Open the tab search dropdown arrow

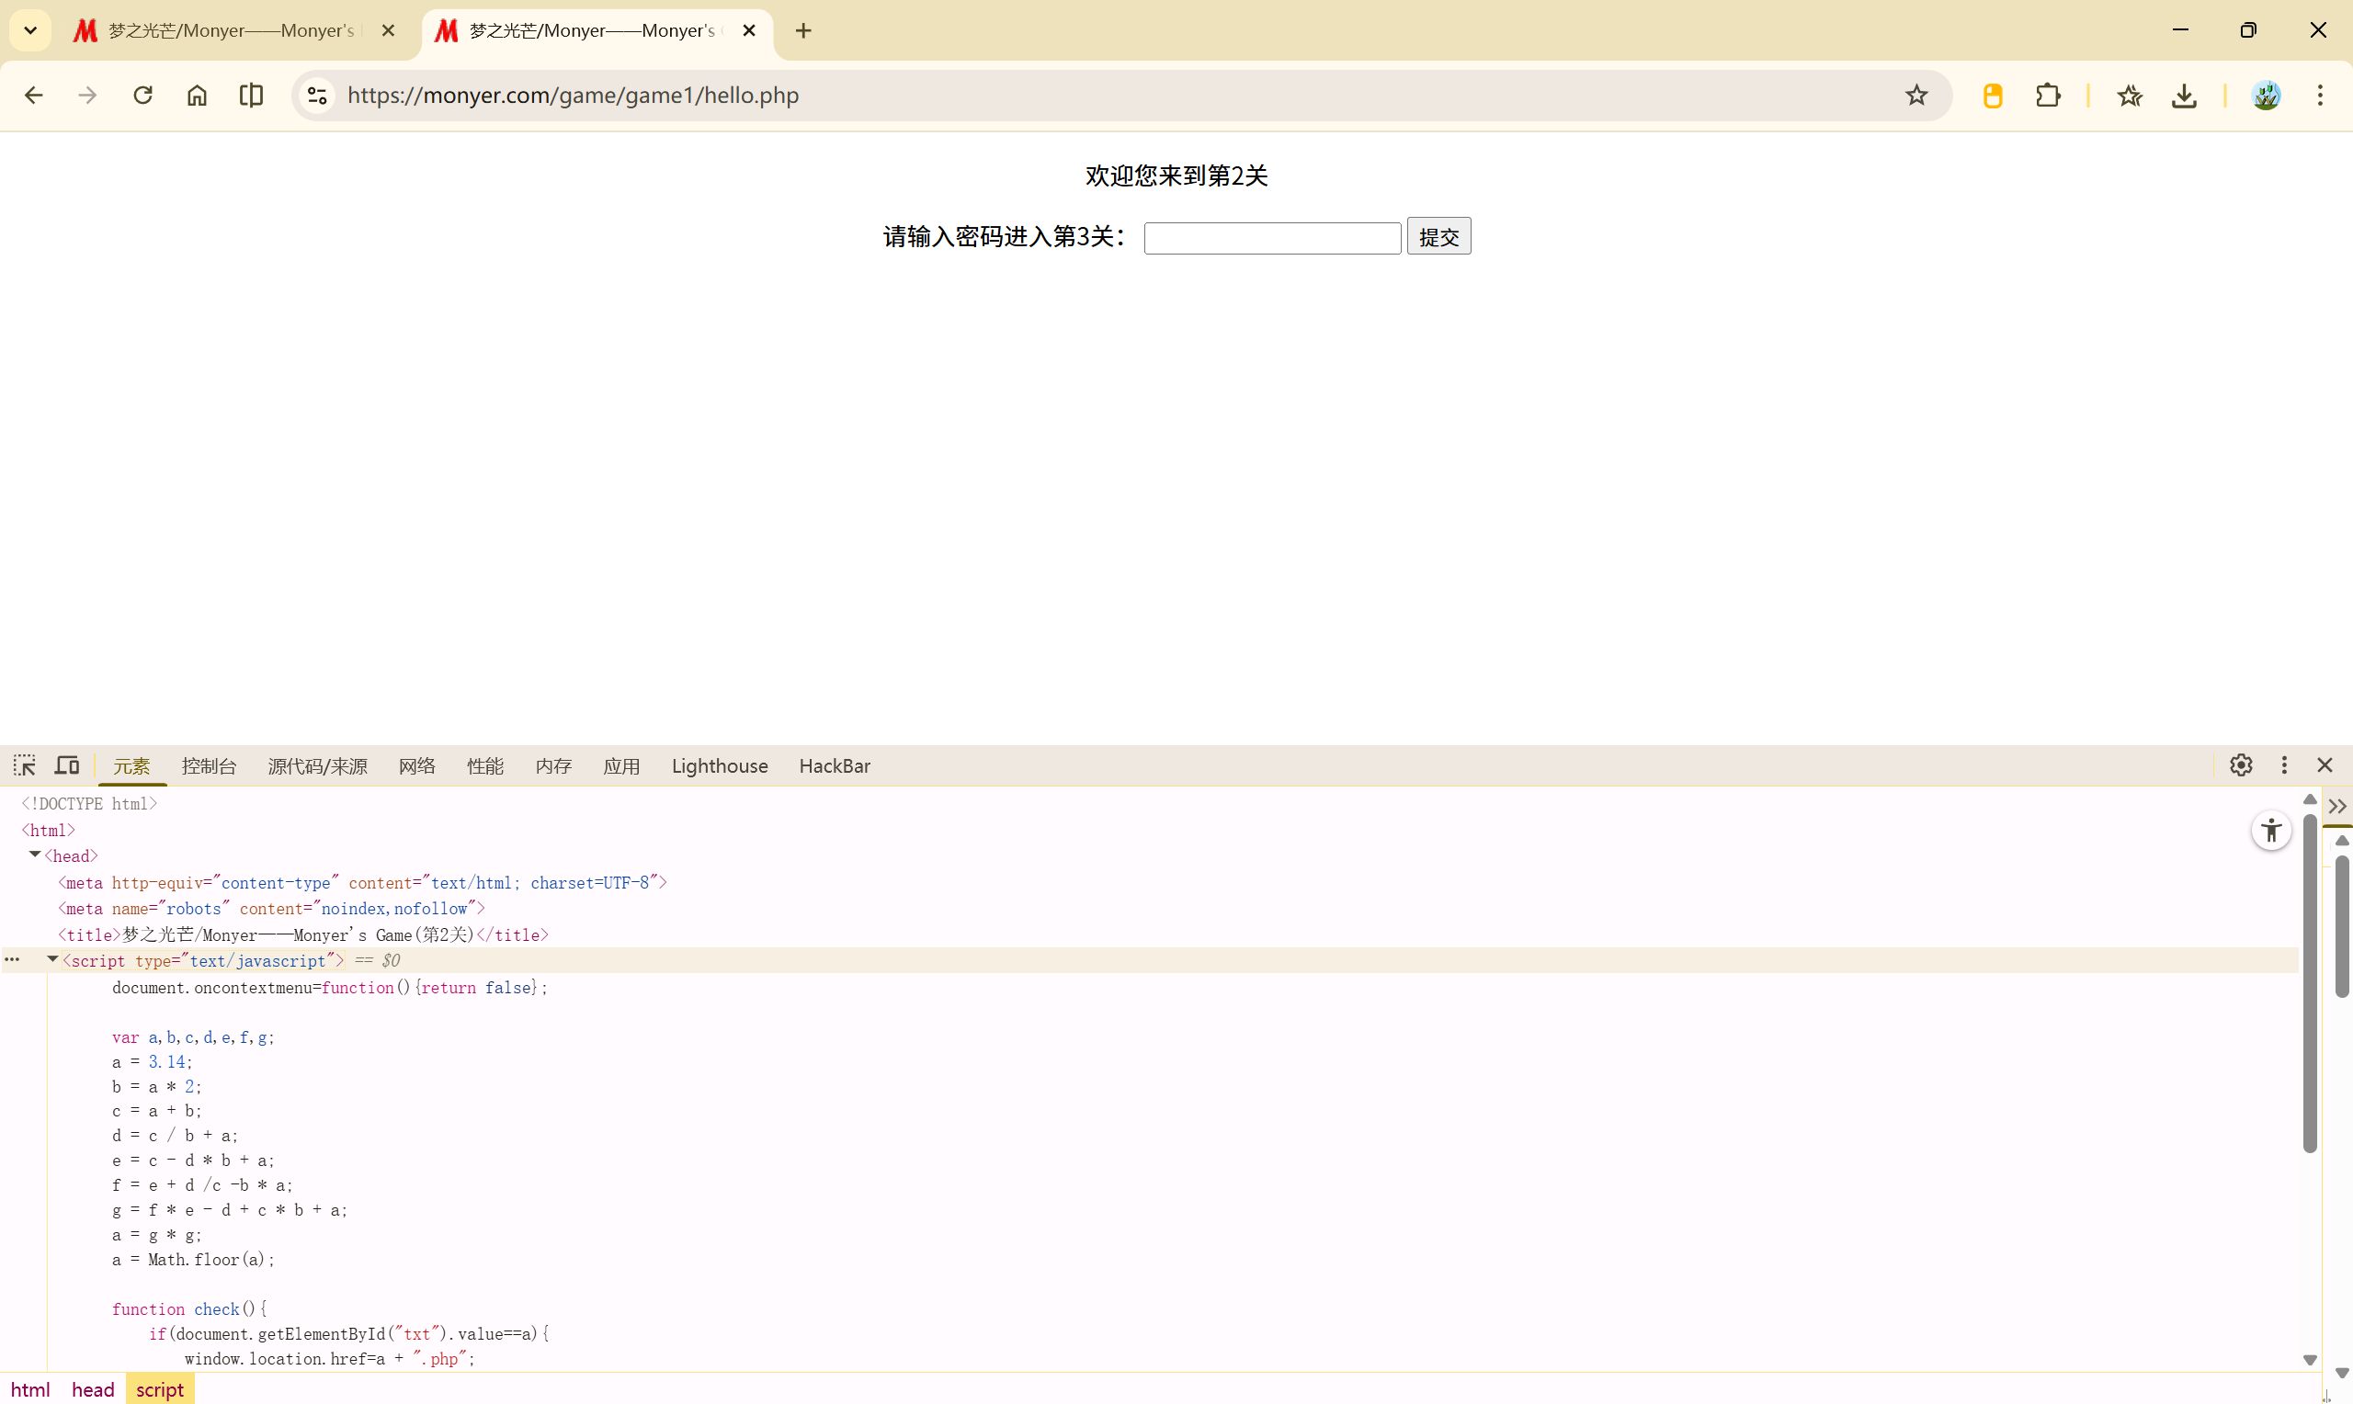[30, 30]
